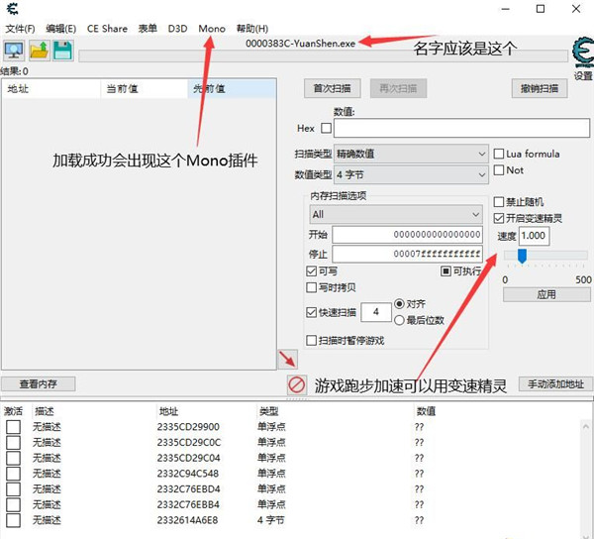The width and height of the screenshot is (594, 539).
Task: Click the 数值 value input field
Action: [x=461, y=128]
